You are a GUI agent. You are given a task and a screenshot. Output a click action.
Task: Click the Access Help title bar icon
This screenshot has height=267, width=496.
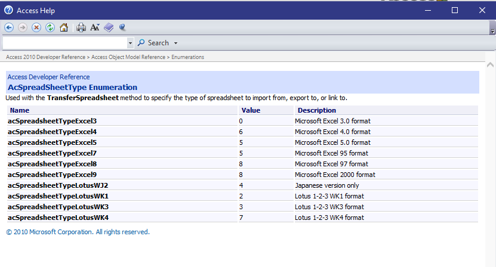pyautogui.click(x=8, y=10)
